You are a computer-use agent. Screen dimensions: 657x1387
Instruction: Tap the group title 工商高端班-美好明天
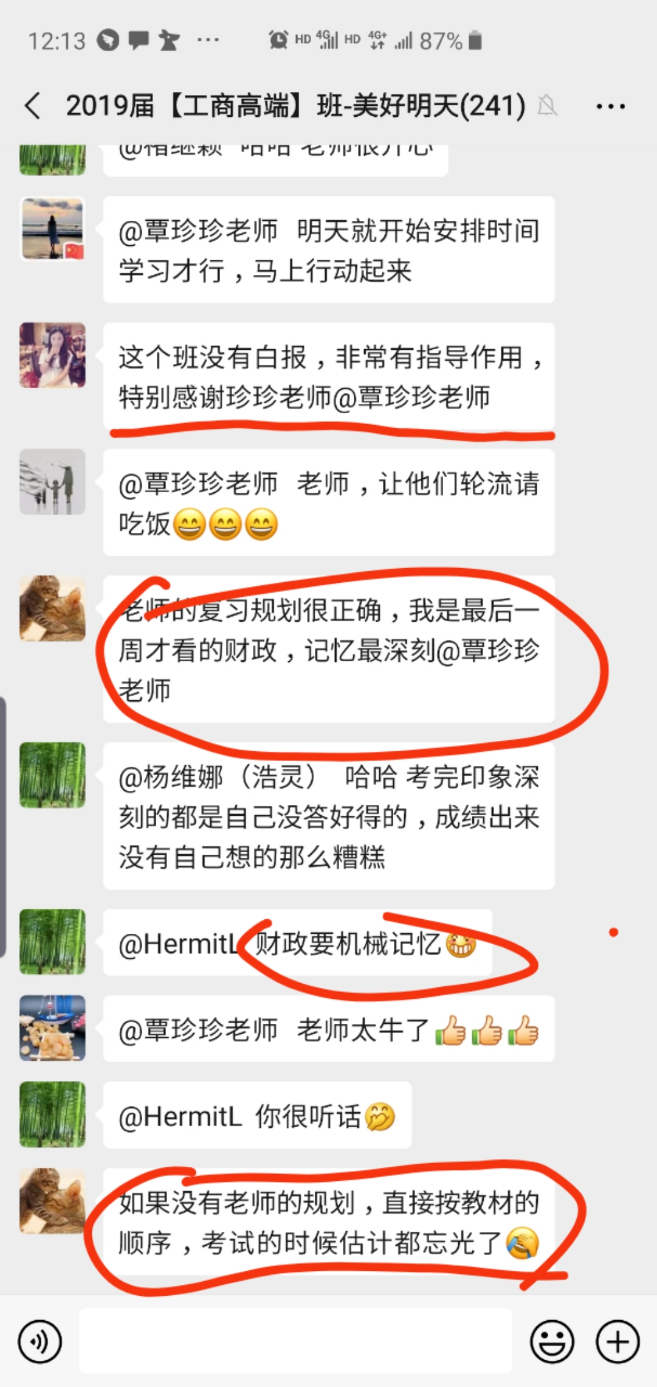click(295, 106)
